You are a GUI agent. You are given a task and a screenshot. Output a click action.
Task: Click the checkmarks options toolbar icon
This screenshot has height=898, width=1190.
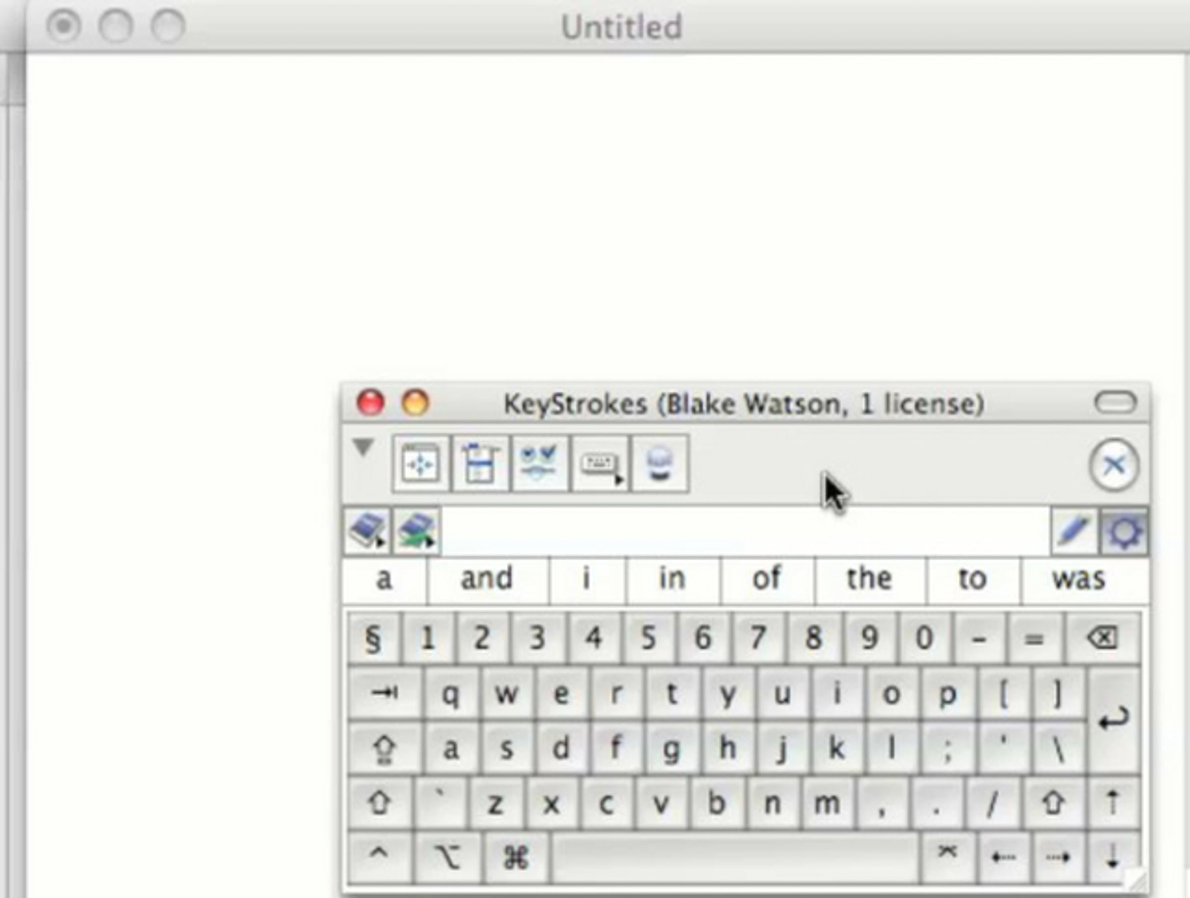[540, 463]
